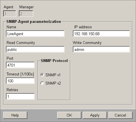
Task: Apply the SNMP agent settings
Action: 95,115
